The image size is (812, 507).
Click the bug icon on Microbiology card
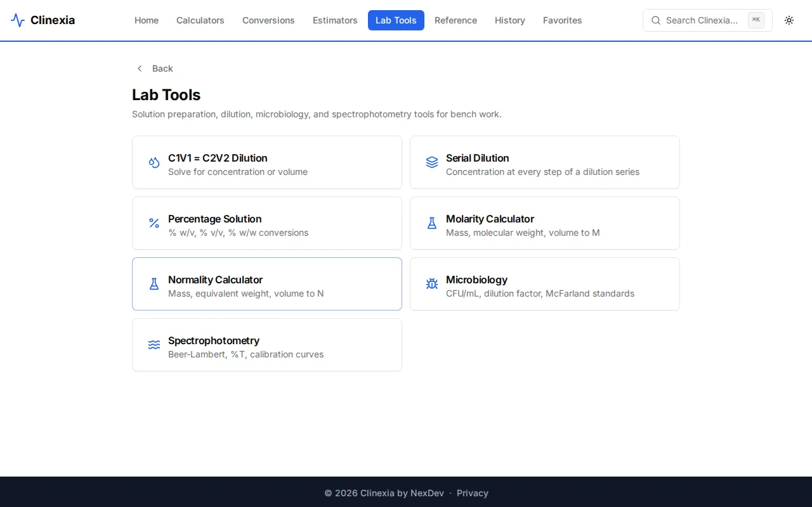click(432, 284)
